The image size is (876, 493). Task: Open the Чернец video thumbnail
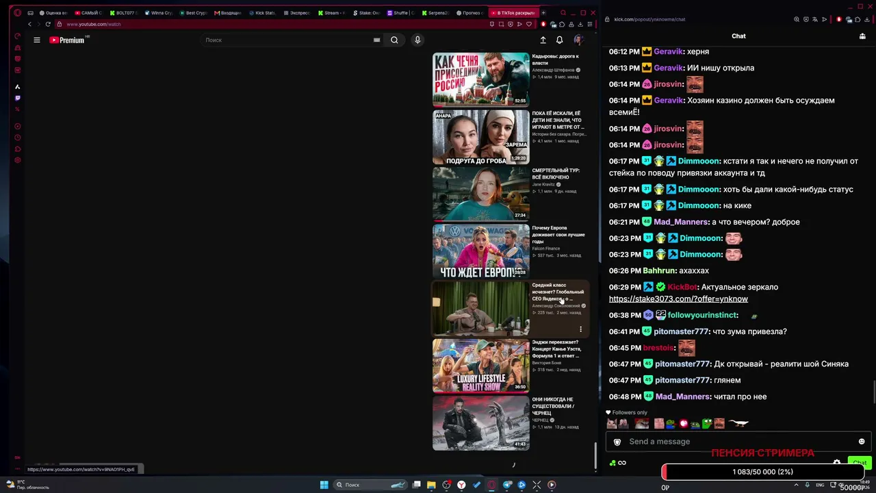click(x=480, y=423)
